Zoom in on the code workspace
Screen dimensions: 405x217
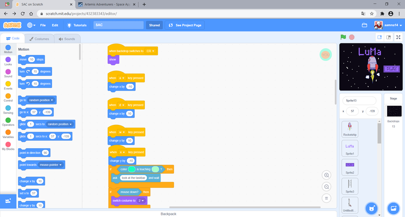click(x=327, y=175)
